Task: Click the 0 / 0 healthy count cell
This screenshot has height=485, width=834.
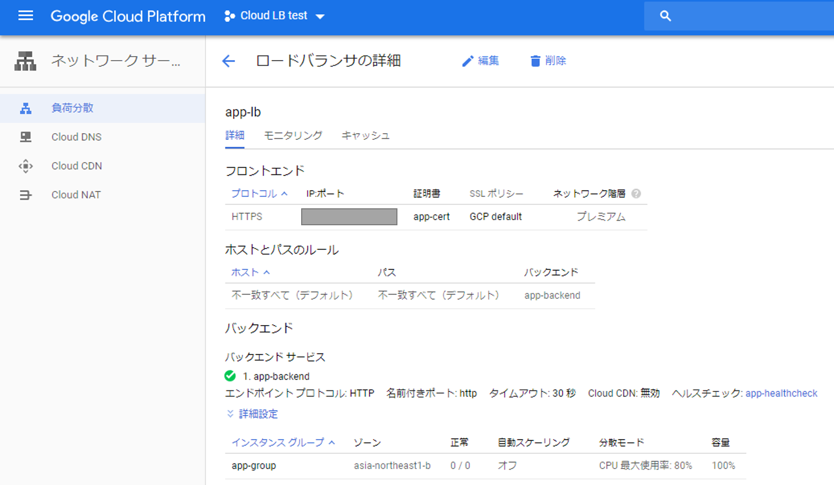Action: (x=460, y=465)
